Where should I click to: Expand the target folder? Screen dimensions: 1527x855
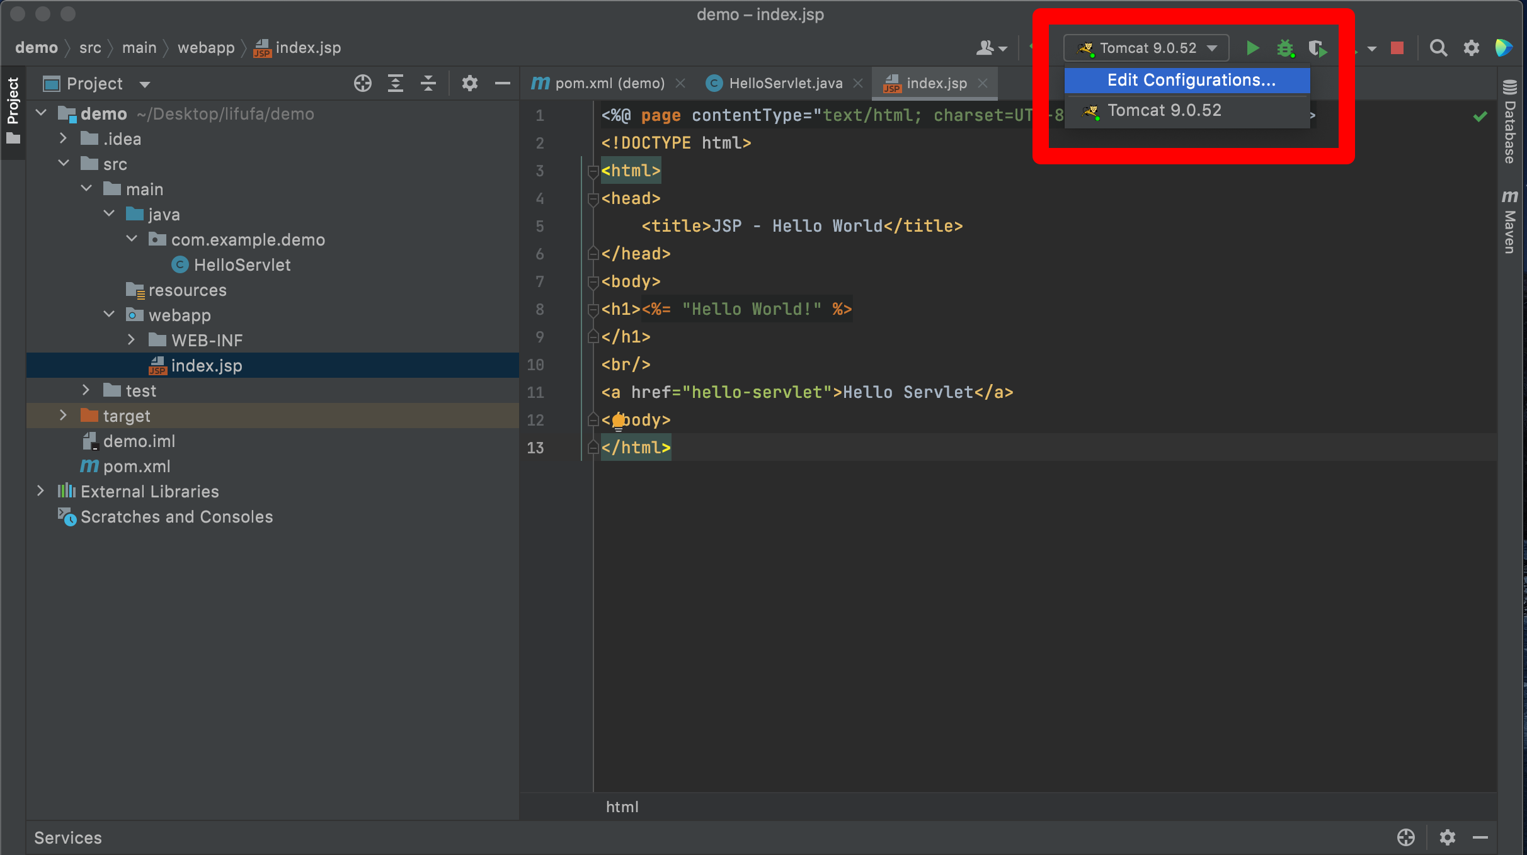(63, 416)
